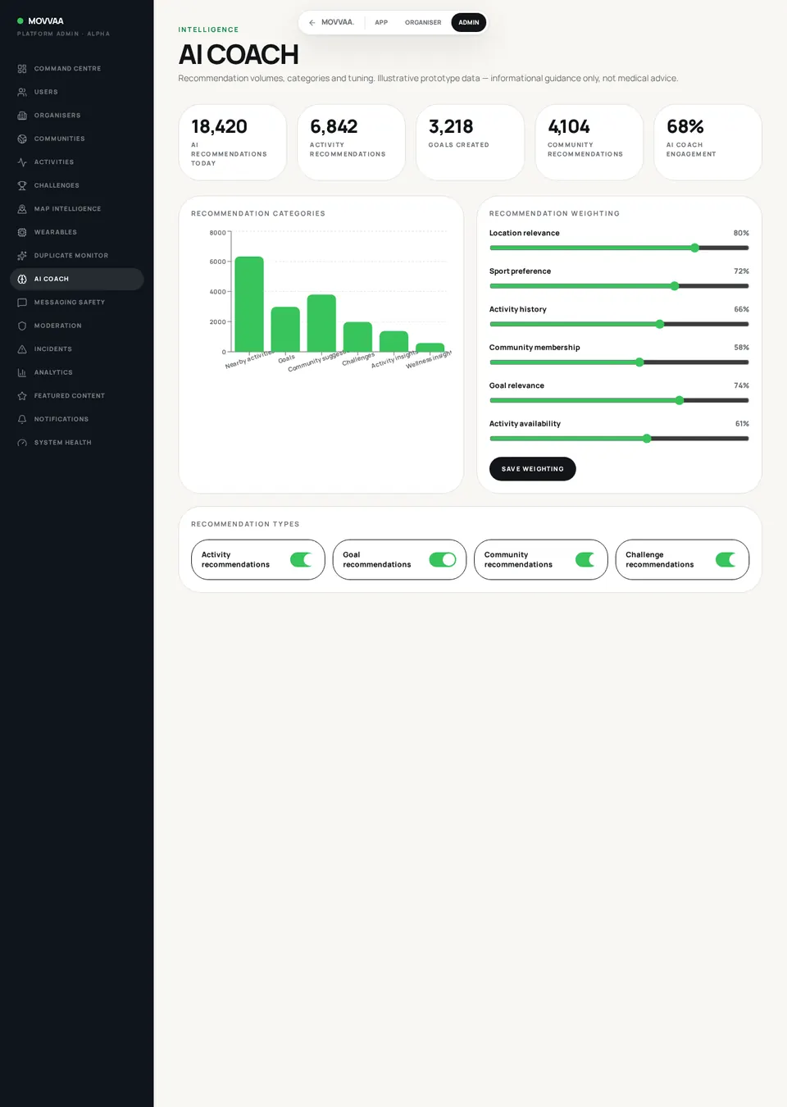This screenshot has height=1107, width=787.
Task: Click the Wellness insights chart bar
Action: pyautogui.click(x=430, y=348)
